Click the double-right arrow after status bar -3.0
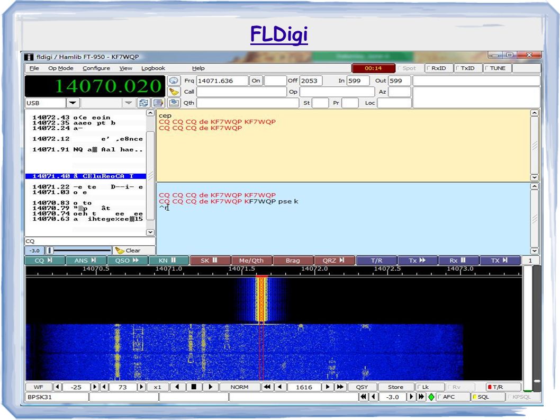 (x=421, y=397)
